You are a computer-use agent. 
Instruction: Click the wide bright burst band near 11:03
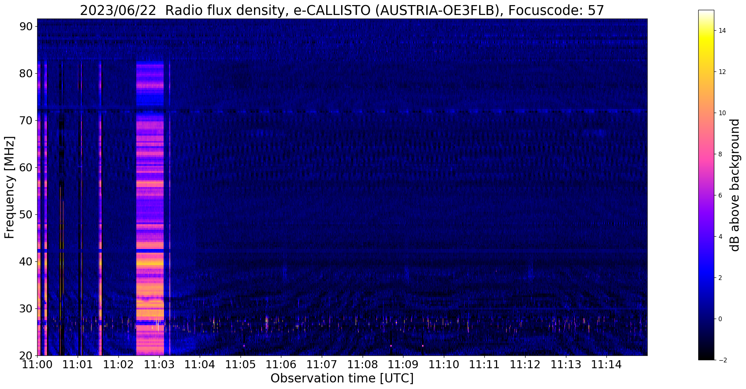tap(150, 209)
